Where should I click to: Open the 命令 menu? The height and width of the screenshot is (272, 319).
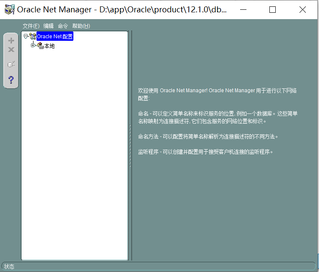click(63, 26)
